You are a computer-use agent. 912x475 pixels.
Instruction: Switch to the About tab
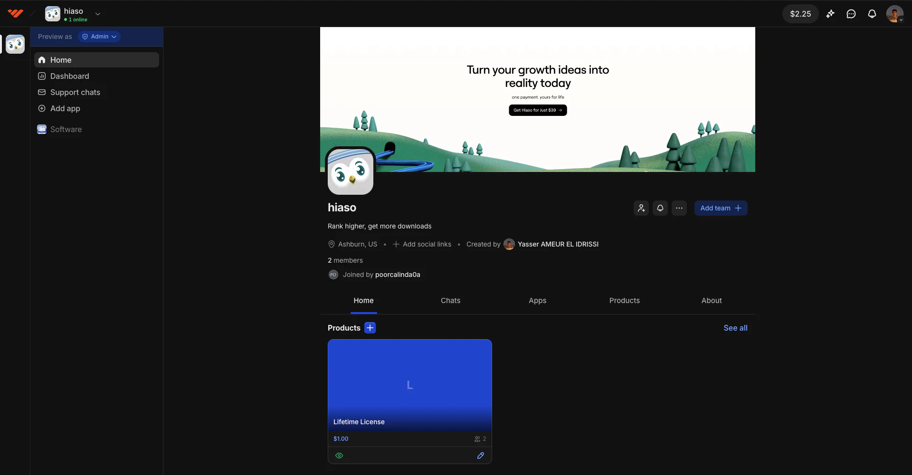click(712, 301)
